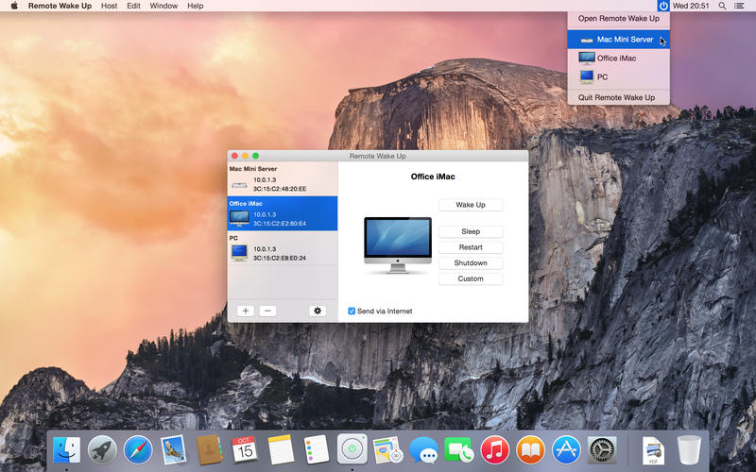This screenshot has width=756, height=472.
Task: Open the Host menu in menu bar
Action: 109,6
